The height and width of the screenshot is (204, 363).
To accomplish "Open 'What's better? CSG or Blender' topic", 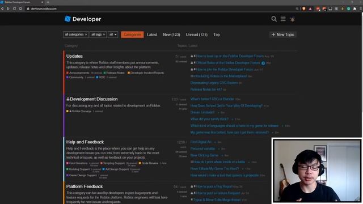I will [x=212, y=99].
